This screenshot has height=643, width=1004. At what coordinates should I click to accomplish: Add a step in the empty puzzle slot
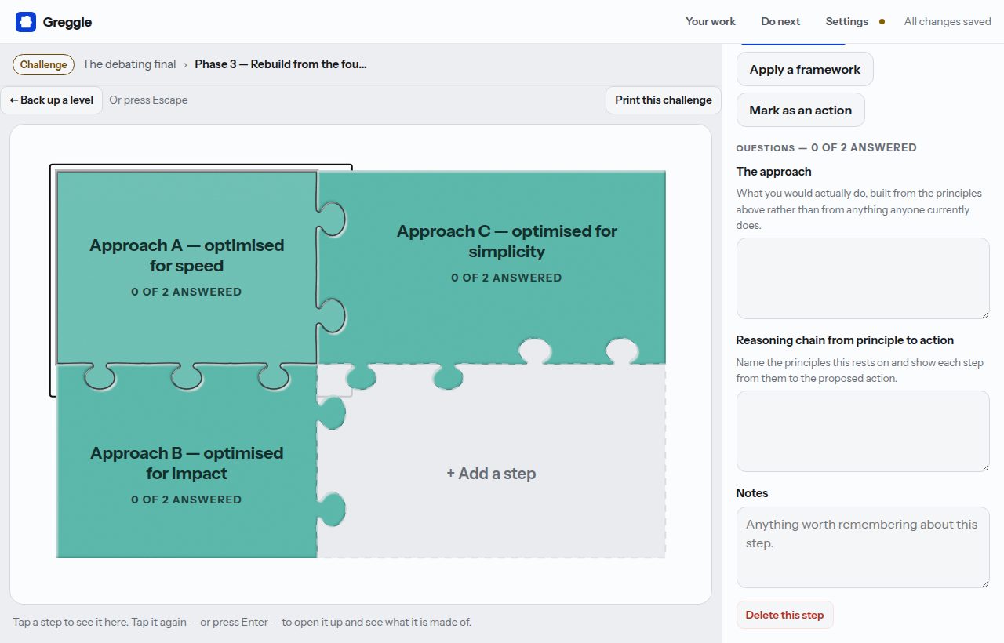coord(491,474)
